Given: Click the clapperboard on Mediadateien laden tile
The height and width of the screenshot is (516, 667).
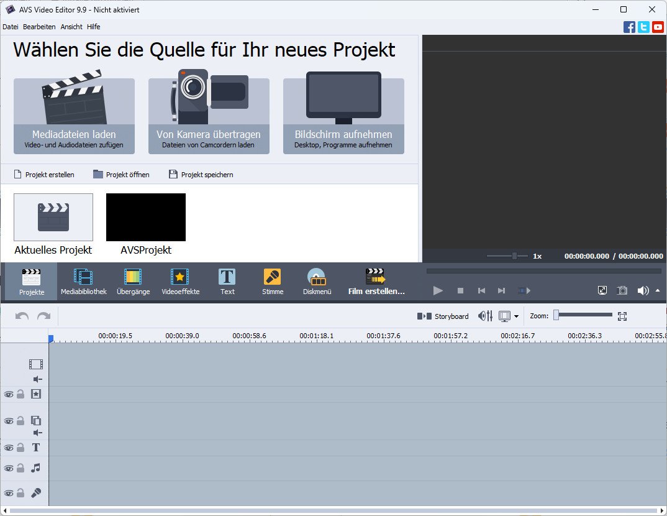Looking at the screenshot, I should 74,97.
